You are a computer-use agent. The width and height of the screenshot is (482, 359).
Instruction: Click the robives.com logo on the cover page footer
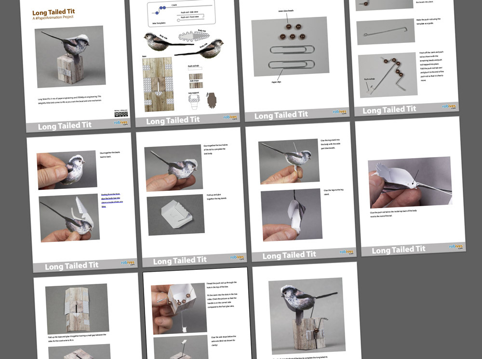coord(121,122)
